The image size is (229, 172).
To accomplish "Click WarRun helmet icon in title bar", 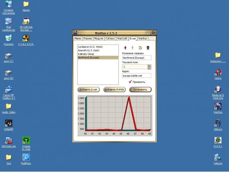I will [75, 33].
